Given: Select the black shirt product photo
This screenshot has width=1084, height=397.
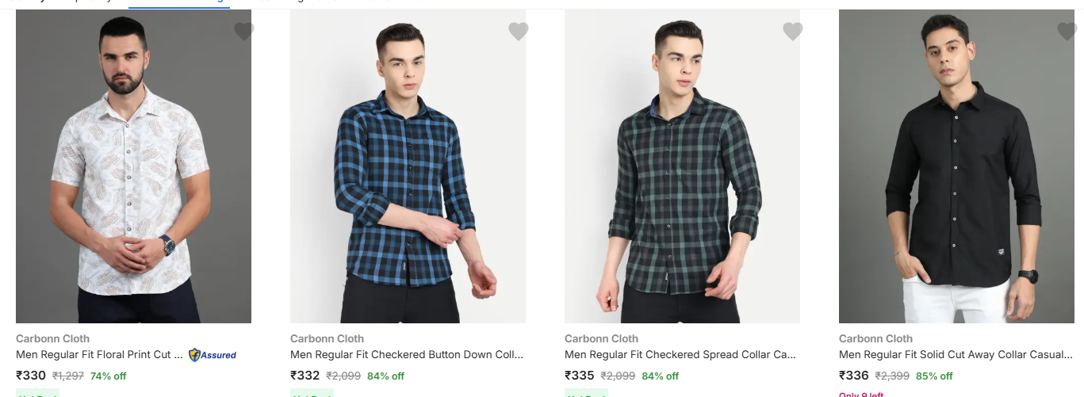Looking at the screenshot, I should 956,166.
